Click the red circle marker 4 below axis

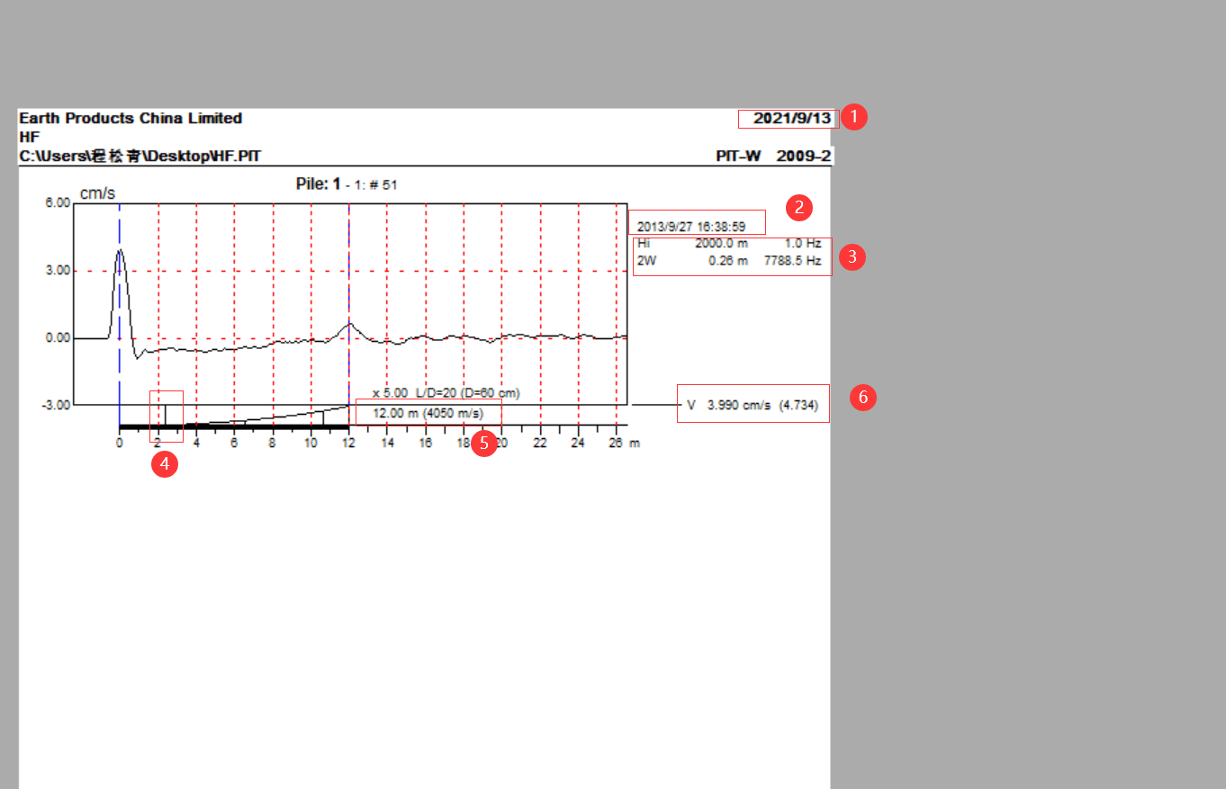coord(164,464)
